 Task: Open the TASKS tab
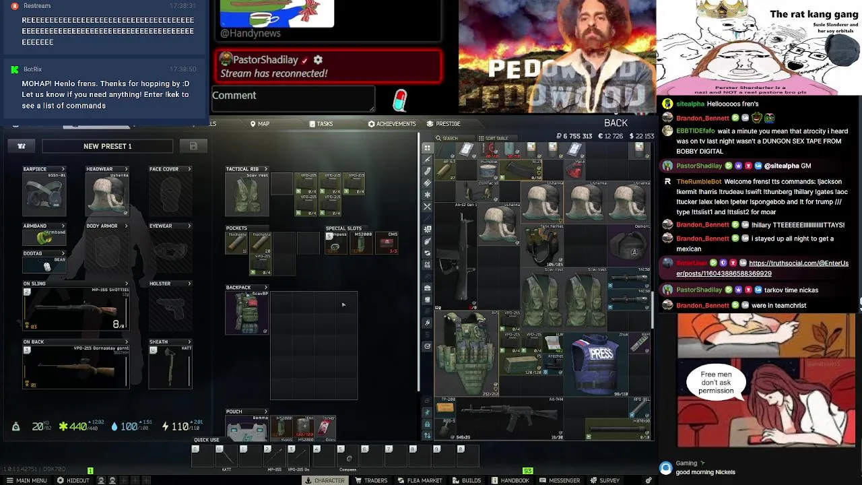click(321, 124)
